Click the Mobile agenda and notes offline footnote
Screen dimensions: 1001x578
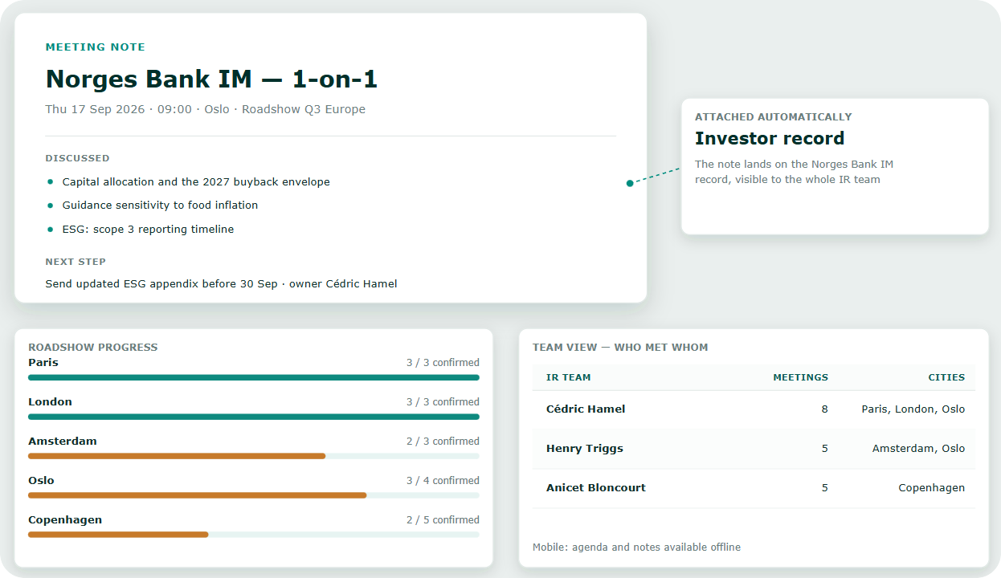point(636,547)
